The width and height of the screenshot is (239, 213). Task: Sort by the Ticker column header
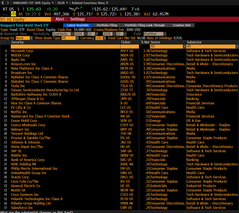pyautogui.click(x=126, y=42)
